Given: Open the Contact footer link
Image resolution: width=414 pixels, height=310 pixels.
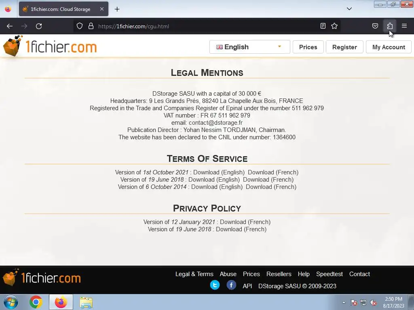Looking at the screenshot, I should pos(359,274).
